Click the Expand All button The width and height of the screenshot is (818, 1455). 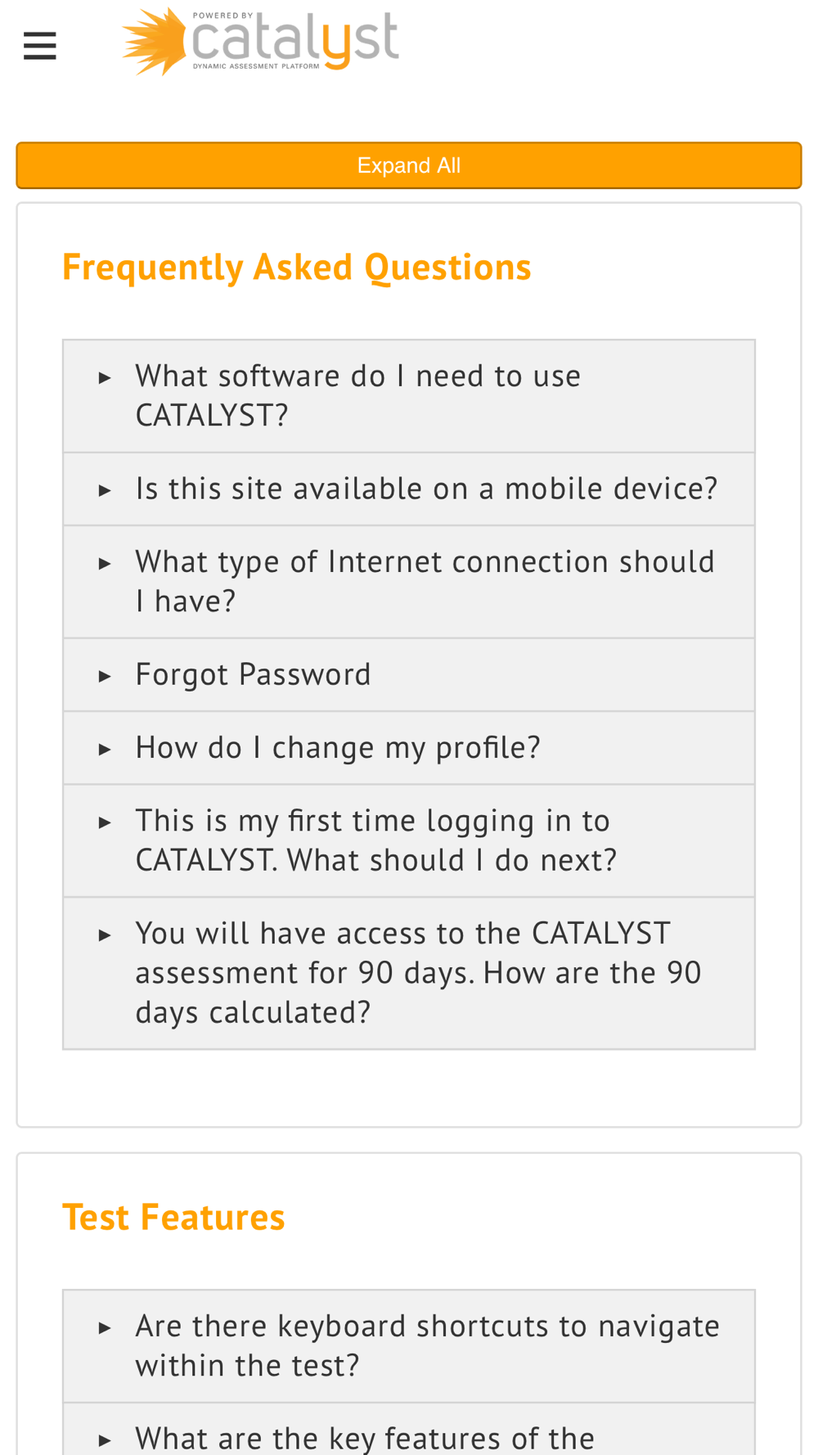click(x=409, y=165)
